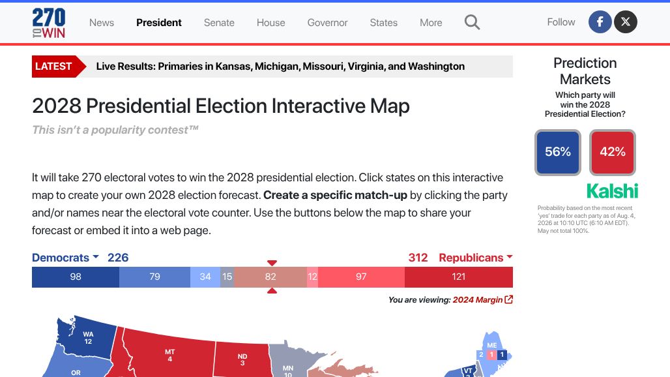Select the red 42% Republican probability box

pos(612,152)
